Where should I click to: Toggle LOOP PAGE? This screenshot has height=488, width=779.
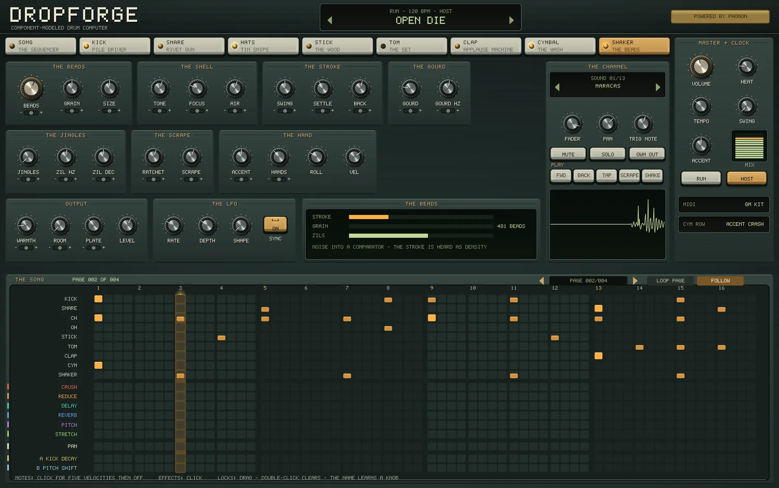coord(670,280)
